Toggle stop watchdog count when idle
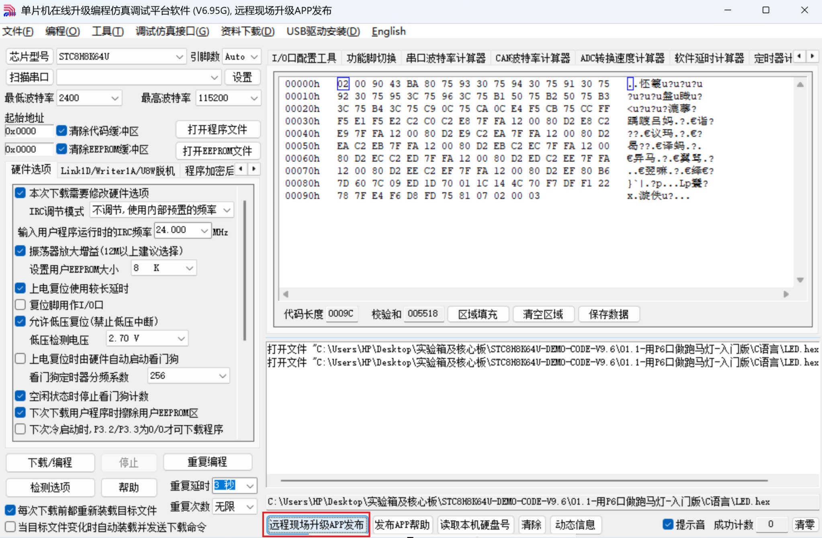Screen dimensions: 822x538 click(x=20, y=396)
